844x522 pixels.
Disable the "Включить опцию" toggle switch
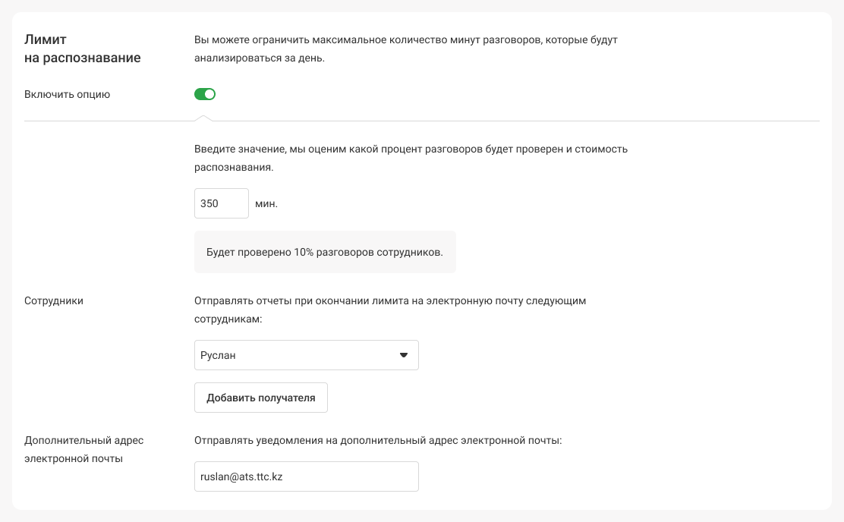pyautogui.click(x=205, y=94)
